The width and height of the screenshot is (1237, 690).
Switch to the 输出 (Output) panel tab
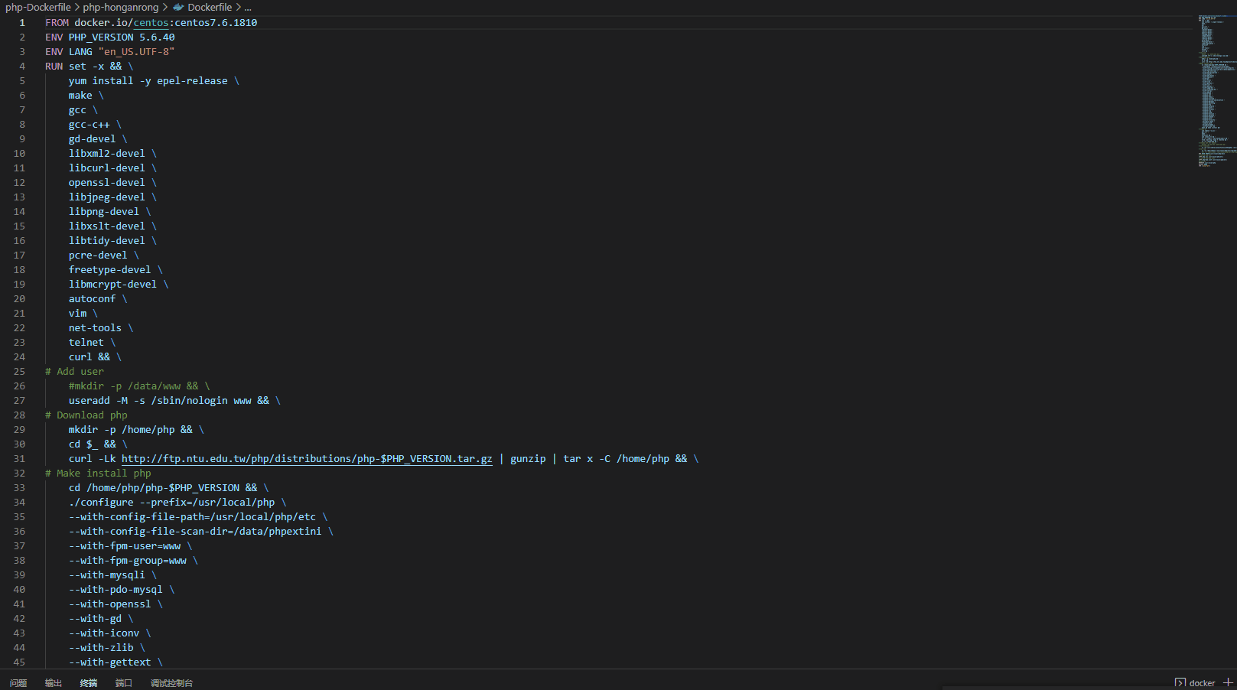pos(52,682)
